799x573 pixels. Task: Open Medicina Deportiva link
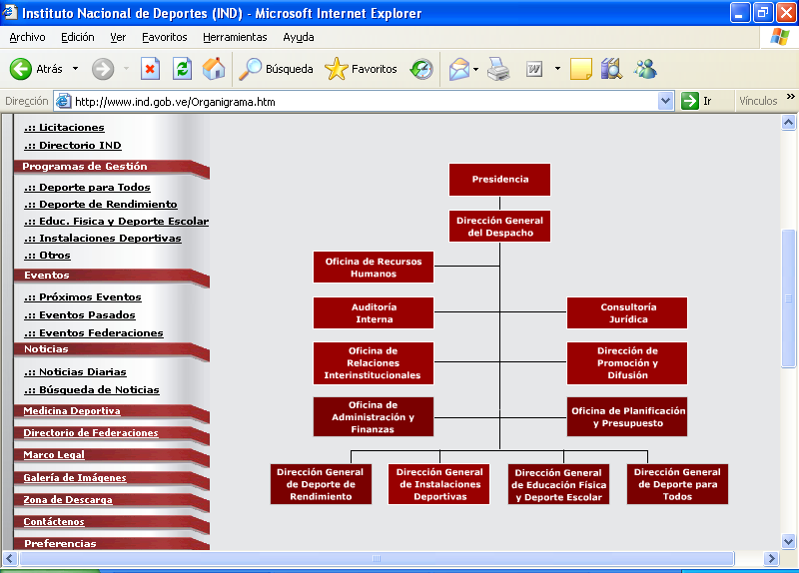pyautogui.click(x=72, y=410)
